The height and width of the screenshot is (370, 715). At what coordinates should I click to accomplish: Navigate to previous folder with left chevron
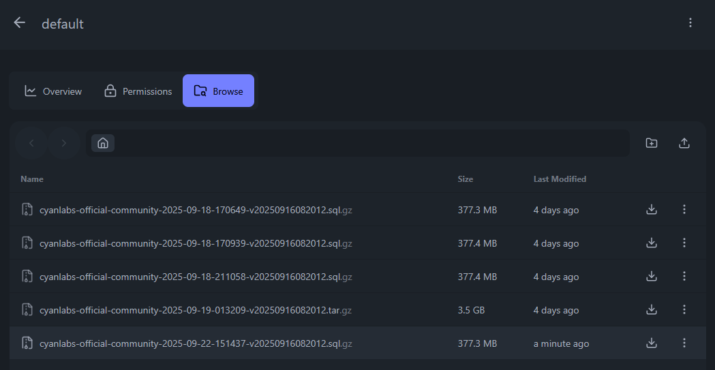[31, 143]
